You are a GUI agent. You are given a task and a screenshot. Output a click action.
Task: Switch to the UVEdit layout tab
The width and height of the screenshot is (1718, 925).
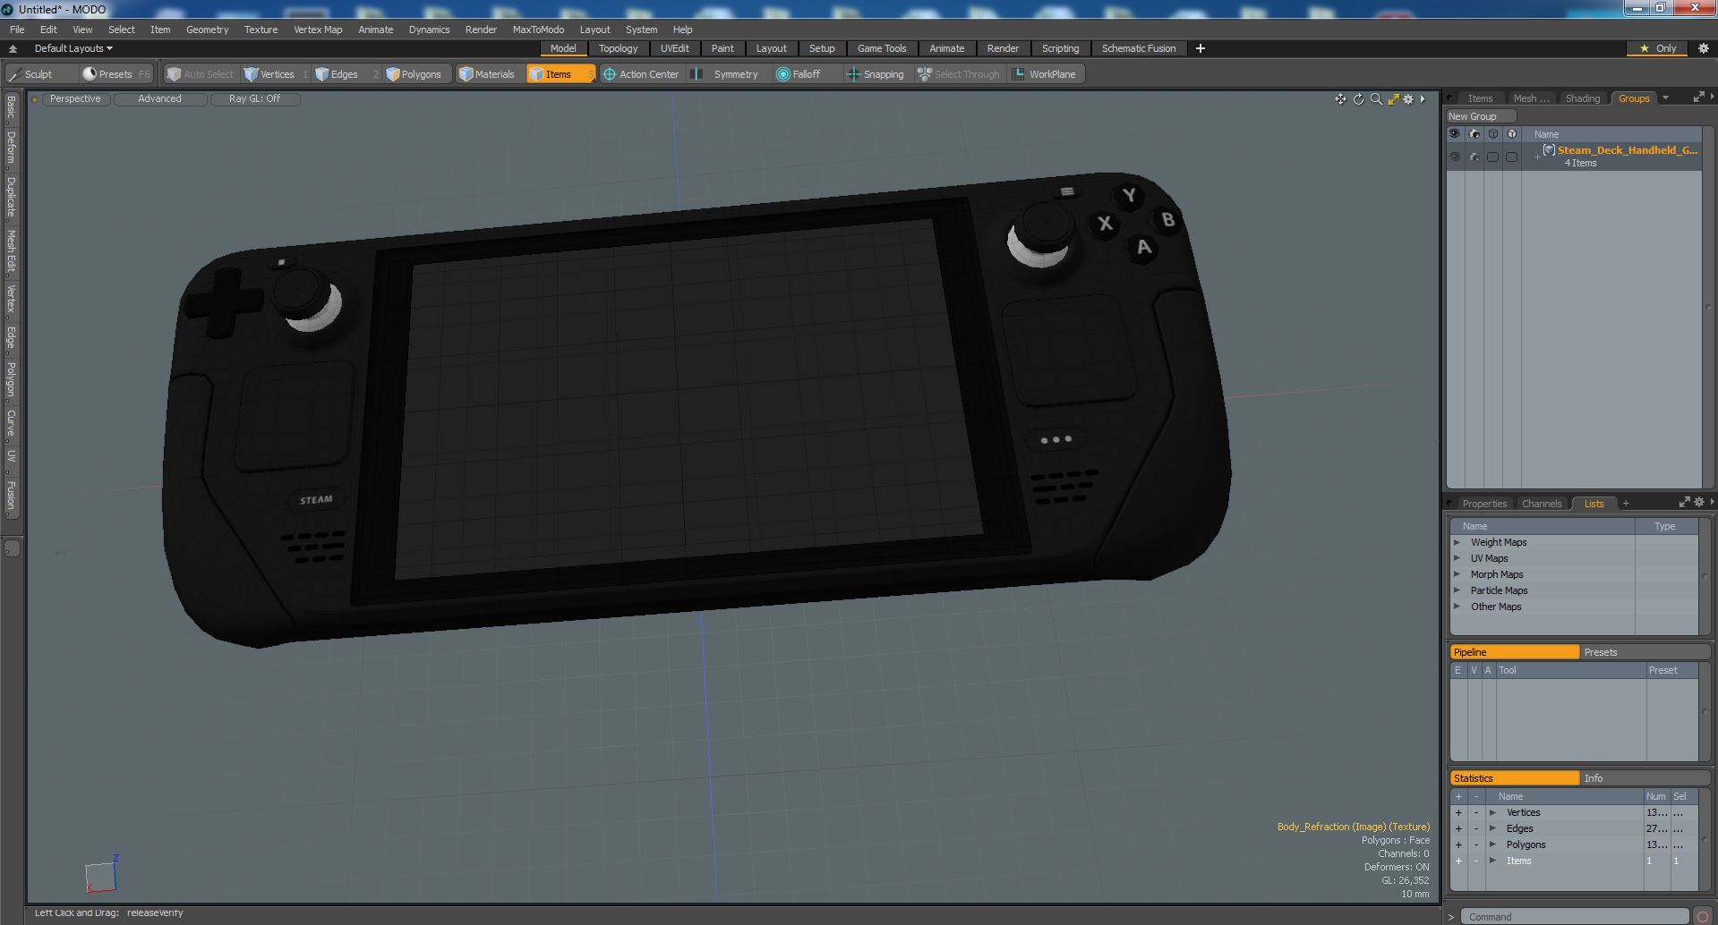(x=675, y=48)
